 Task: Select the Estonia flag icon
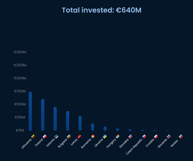click(56, 136)
